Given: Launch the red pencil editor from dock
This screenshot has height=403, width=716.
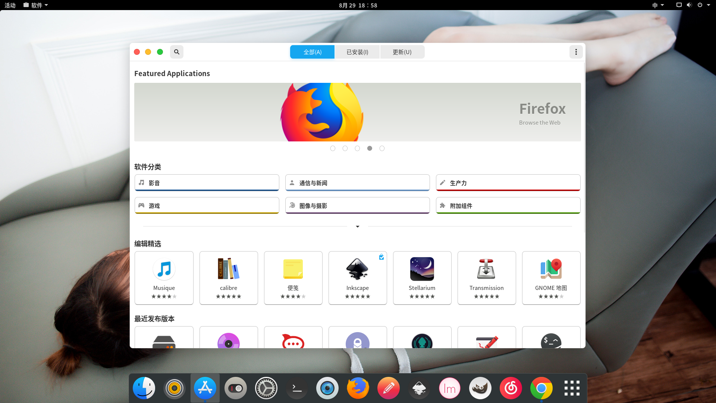Looking at the screenshot, I should point(389,388).
